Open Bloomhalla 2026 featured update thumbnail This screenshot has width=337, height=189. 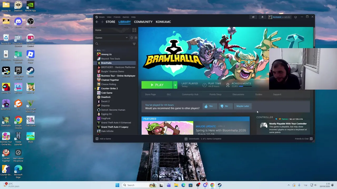pos(167,128)
